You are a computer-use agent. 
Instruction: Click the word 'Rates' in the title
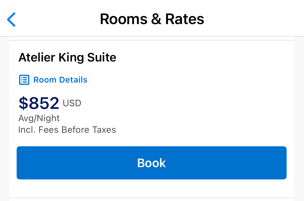pyautogui.click(x=185, y=19)
